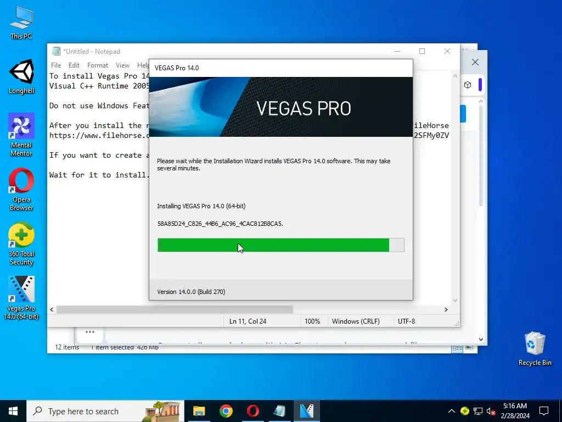Open Notepad File menu
Image resolution: width=562 pixels, height=422 pixels.
pos(56,65)
